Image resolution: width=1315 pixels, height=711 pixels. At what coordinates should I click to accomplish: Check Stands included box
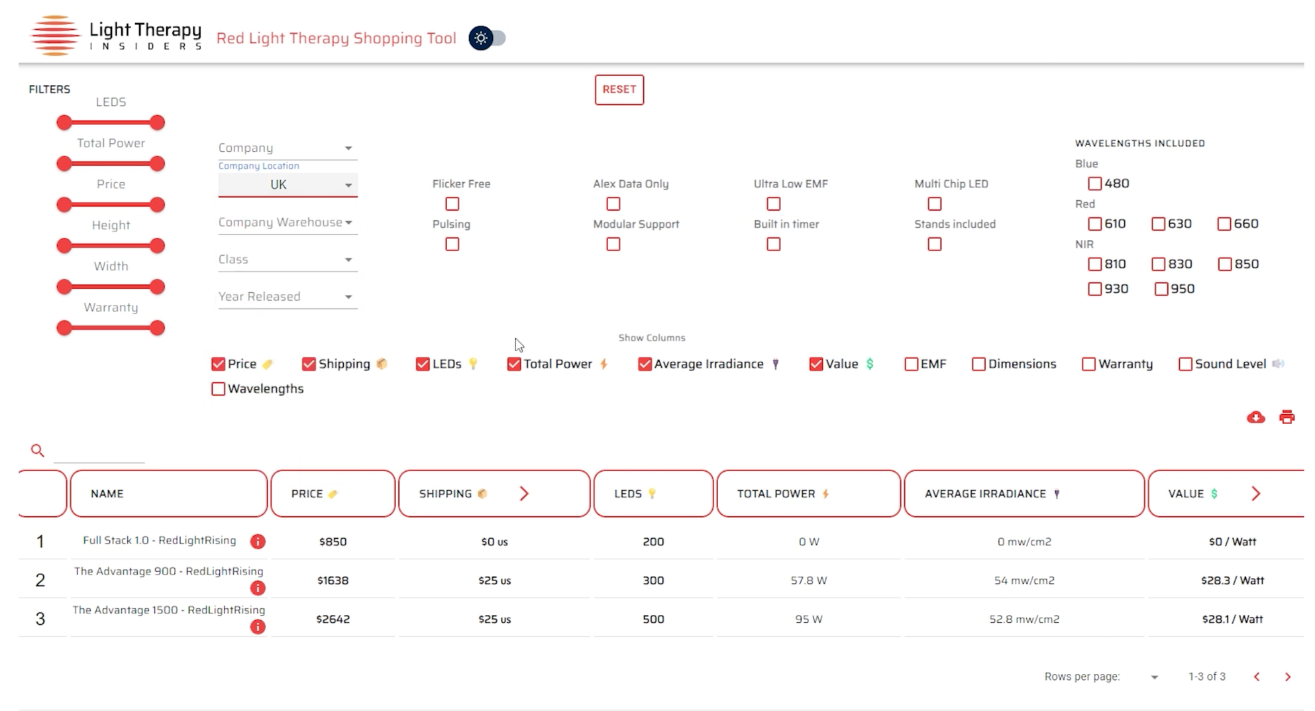pyautogui.click(x=934, y=245)
